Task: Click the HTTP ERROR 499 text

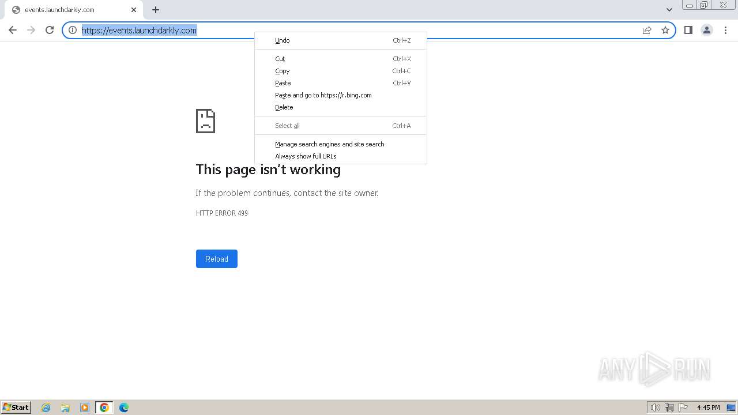Action: [222, 213]
